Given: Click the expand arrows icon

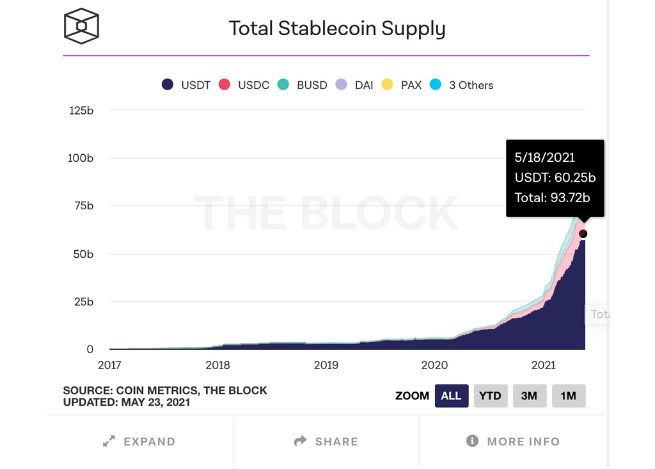Looking at the screenshot, I should pyautogui.click(x=109, y=441).
